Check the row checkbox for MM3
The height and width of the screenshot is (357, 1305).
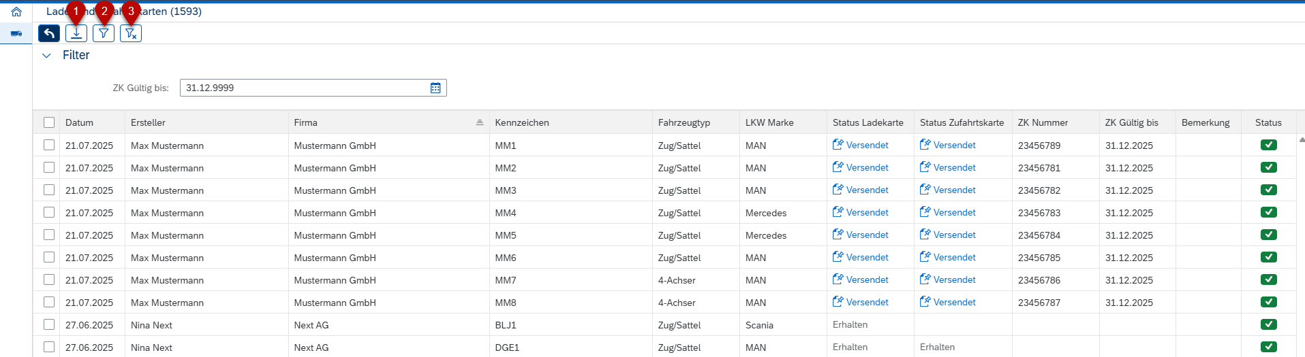[x=49, y=190]
